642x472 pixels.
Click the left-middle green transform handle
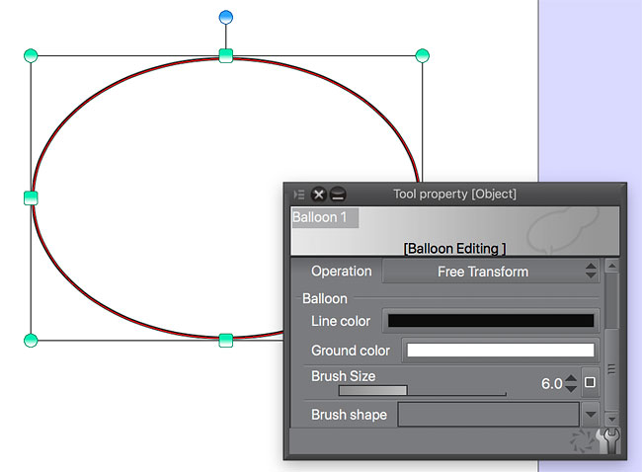[x=31, y=197]
